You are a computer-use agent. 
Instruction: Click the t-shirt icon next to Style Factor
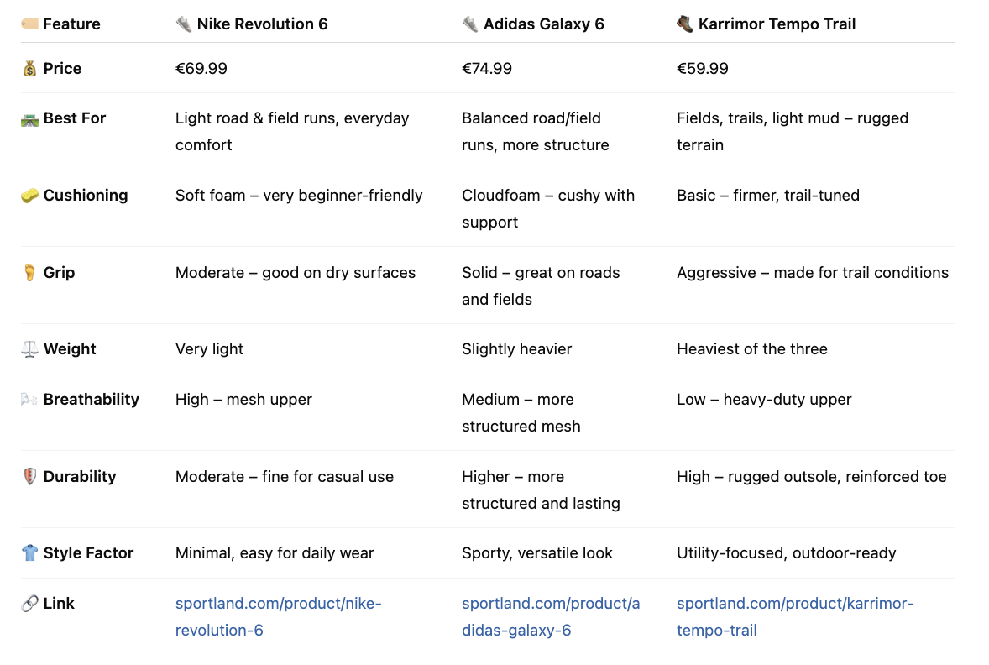coord(29,553)
